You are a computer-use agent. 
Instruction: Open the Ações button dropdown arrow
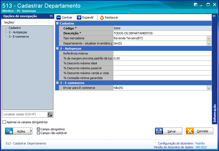[x=31, y=131]
